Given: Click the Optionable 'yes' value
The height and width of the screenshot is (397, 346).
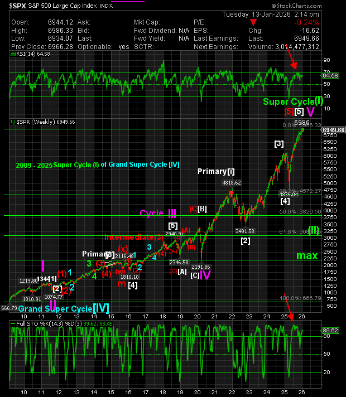Looking at the screenshot, I should (124, 47).
